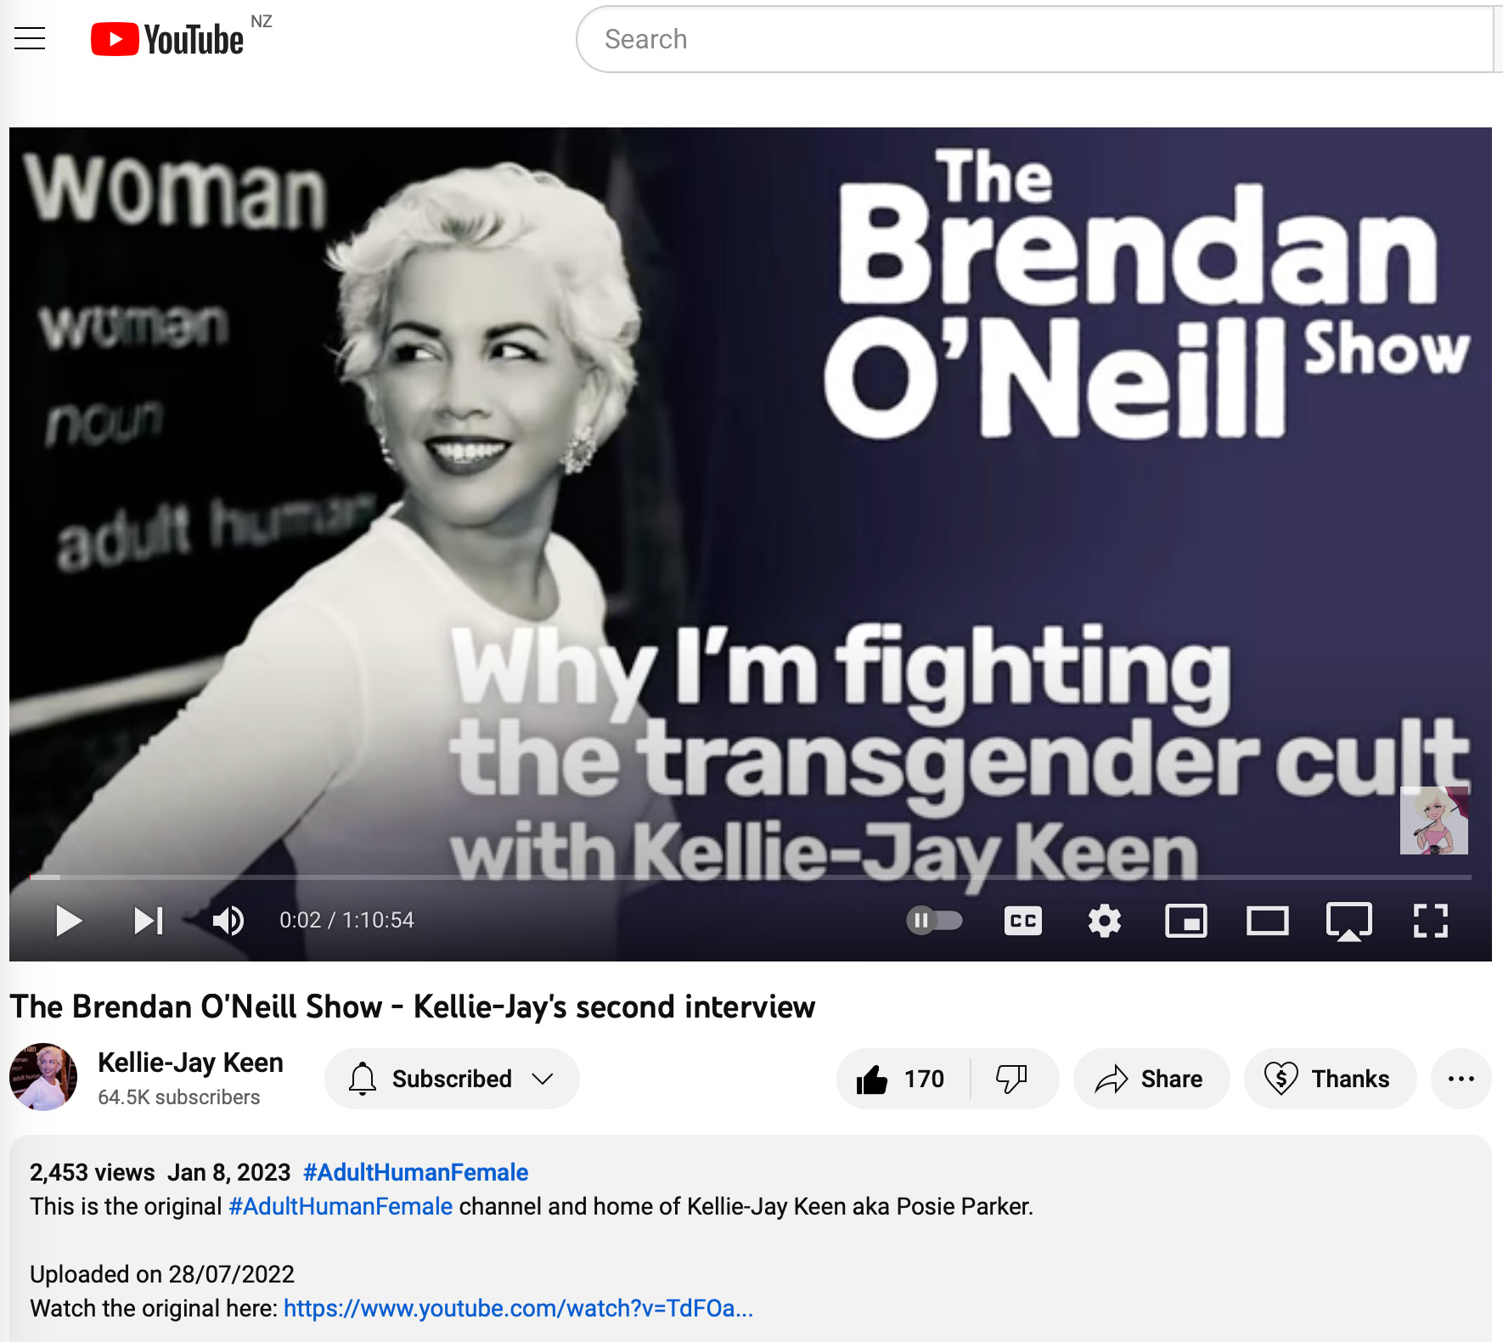Switch to theater mode
Screen dimensions: 1503x1342
[x=1267, y=921]
